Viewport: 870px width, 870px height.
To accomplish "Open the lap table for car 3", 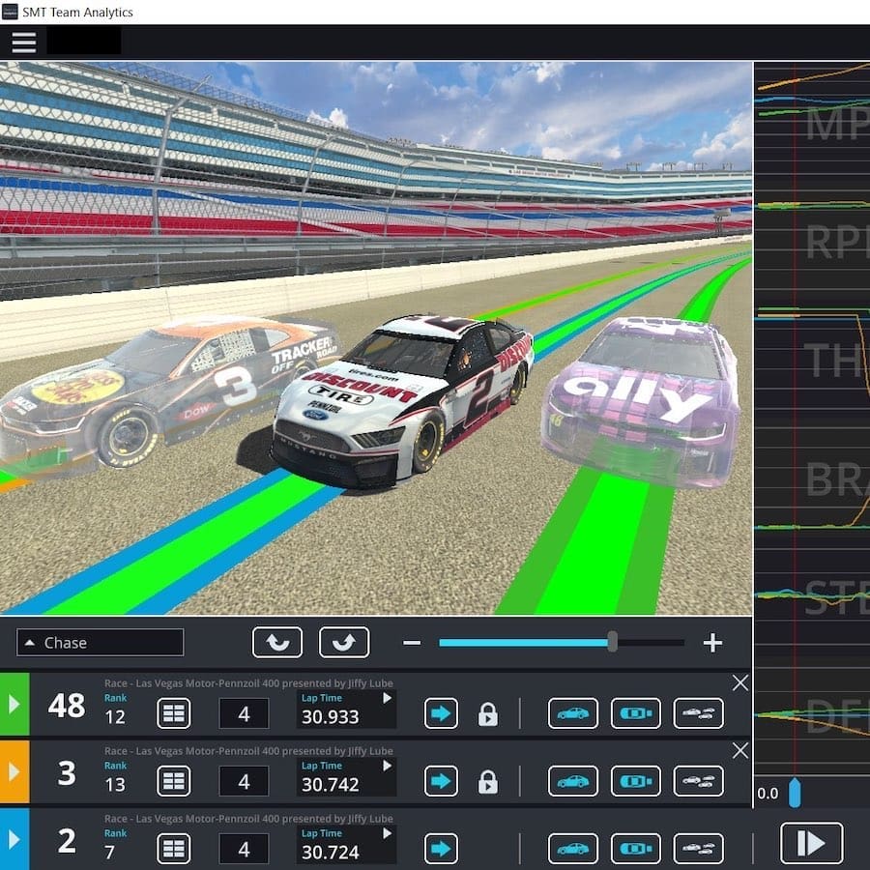I will pos(174,781).
